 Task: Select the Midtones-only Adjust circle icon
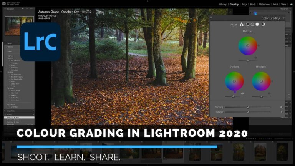252,24
